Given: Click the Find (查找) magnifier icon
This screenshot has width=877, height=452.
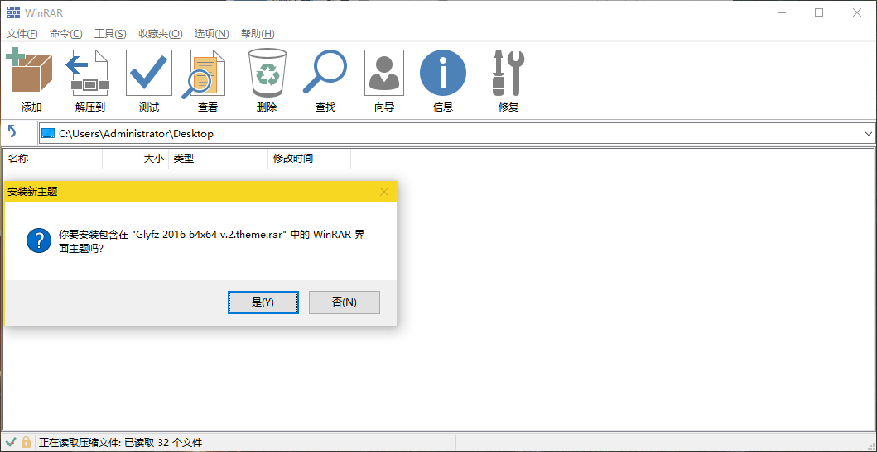Looking at the screenshot, I should 325,72.
